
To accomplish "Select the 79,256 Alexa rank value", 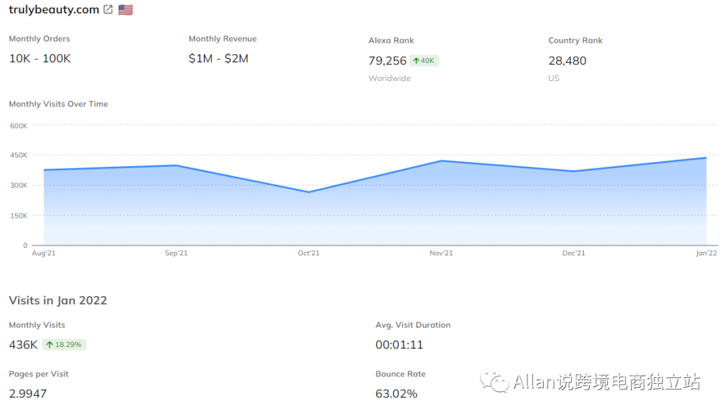I will (387, 60).
